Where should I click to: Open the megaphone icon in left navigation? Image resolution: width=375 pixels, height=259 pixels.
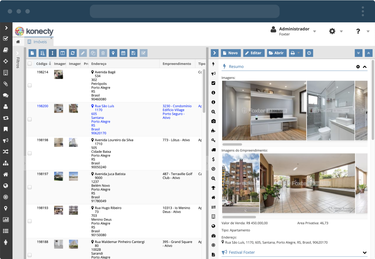coord(6,141)
